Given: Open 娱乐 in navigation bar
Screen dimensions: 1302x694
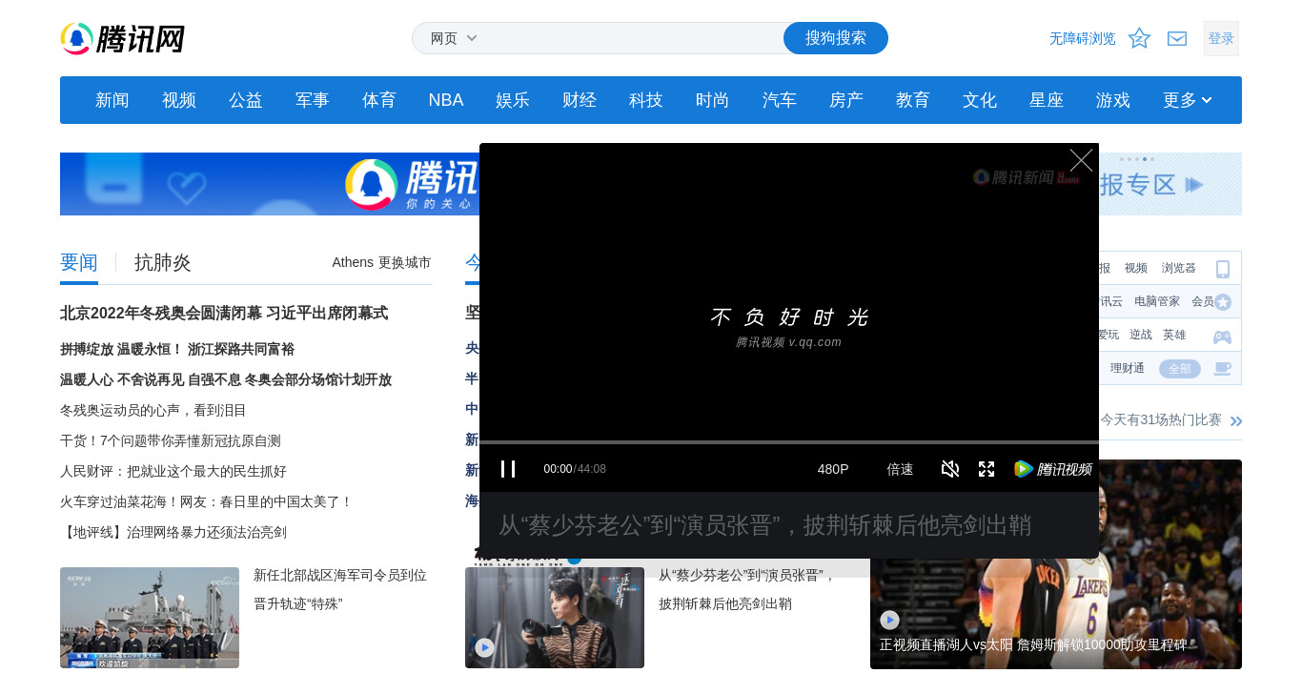Looking at the screenshot, I should [x=513, y=100].
